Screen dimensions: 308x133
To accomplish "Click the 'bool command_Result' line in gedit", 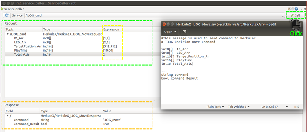I will (179, 78).
